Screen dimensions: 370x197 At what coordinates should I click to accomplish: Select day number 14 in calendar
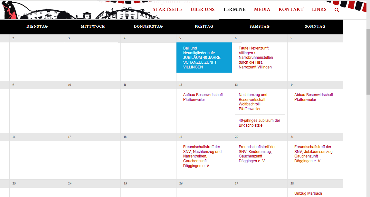(292, 85)
